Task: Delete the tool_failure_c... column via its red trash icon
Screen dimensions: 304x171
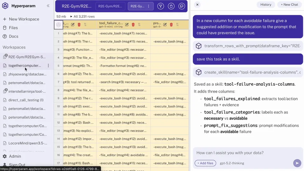Action: click(133, 24)
